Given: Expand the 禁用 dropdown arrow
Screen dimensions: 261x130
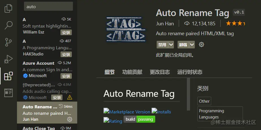Looking at the screenshot, I should click(x=171, y=45).
